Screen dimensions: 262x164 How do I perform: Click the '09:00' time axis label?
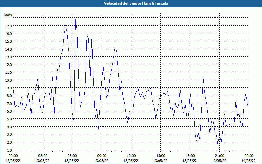[x=102, y=156]
